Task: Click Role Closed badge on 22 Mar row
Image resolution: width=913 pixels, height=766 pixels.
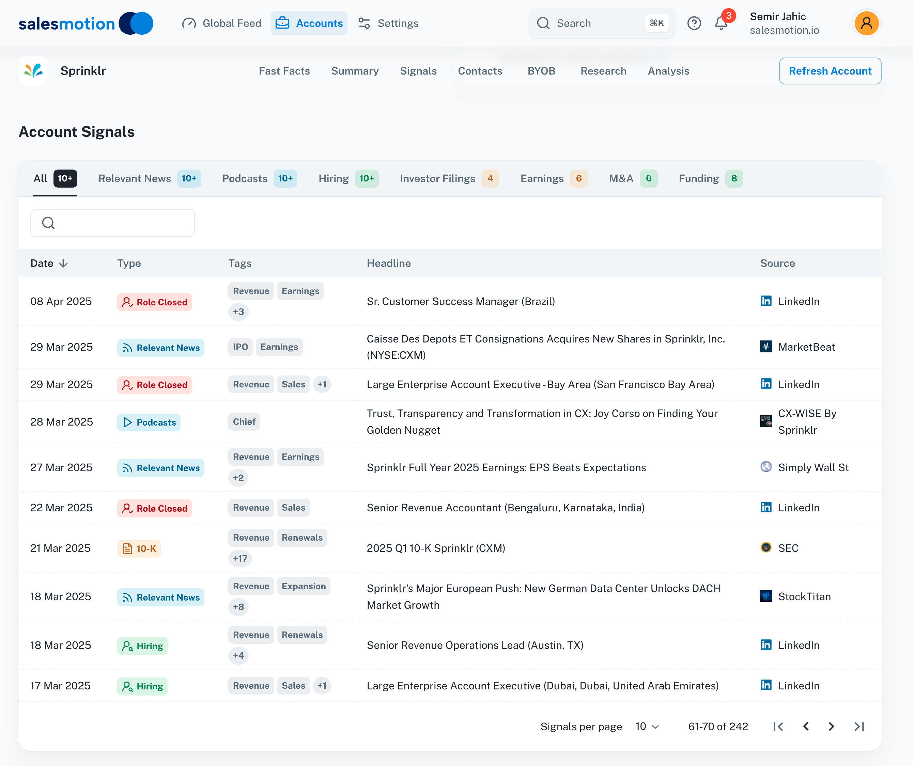Action: coord(154,508)
